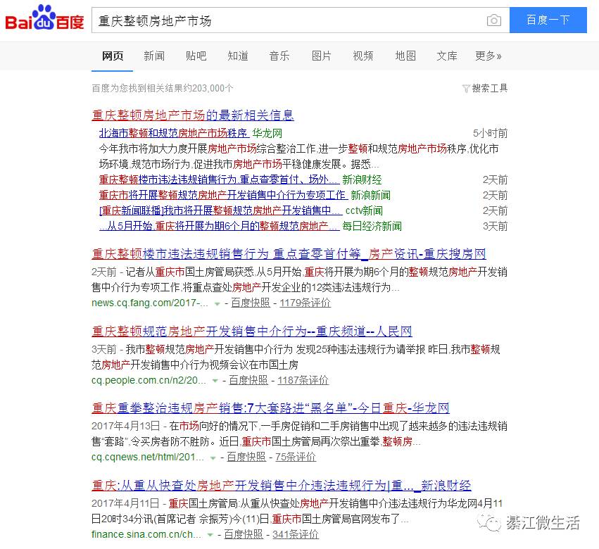599x549 pixels.
Task: Click the search tools funnel icon
Action: click(466, 89)
